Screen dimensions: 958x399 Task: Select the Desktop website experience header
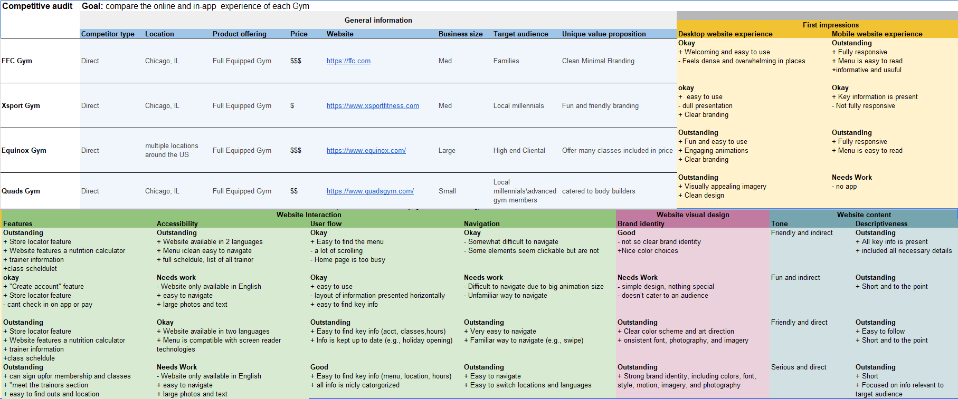pyautogui.click(x=725, y=34)
